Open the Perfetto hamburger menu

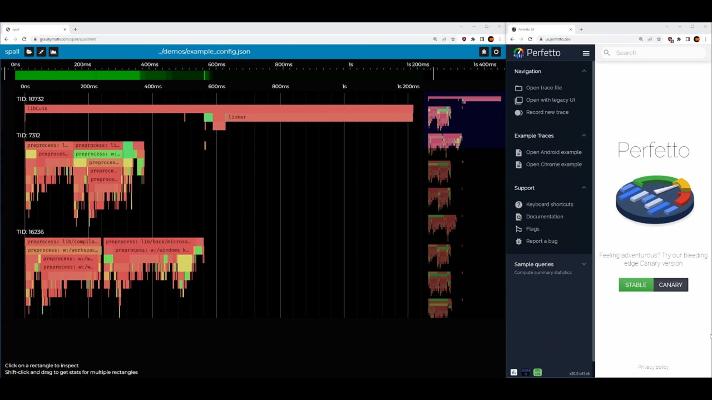coord(586,53)
